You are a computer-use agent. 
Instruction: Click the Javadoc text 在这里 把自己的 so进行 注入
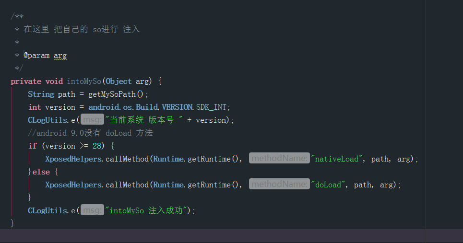tap(82, 30)
